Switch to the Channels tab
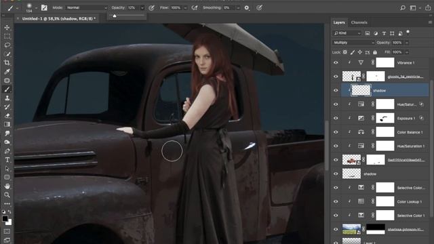 (359, 22)
